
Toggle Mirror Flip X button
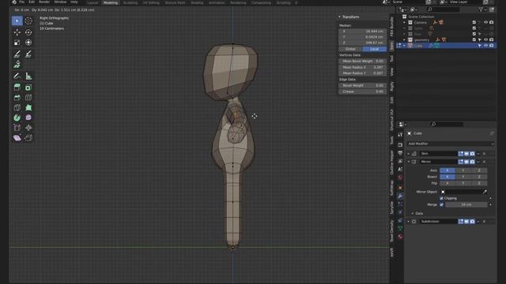pyautogui.click(x=447, y=183)
